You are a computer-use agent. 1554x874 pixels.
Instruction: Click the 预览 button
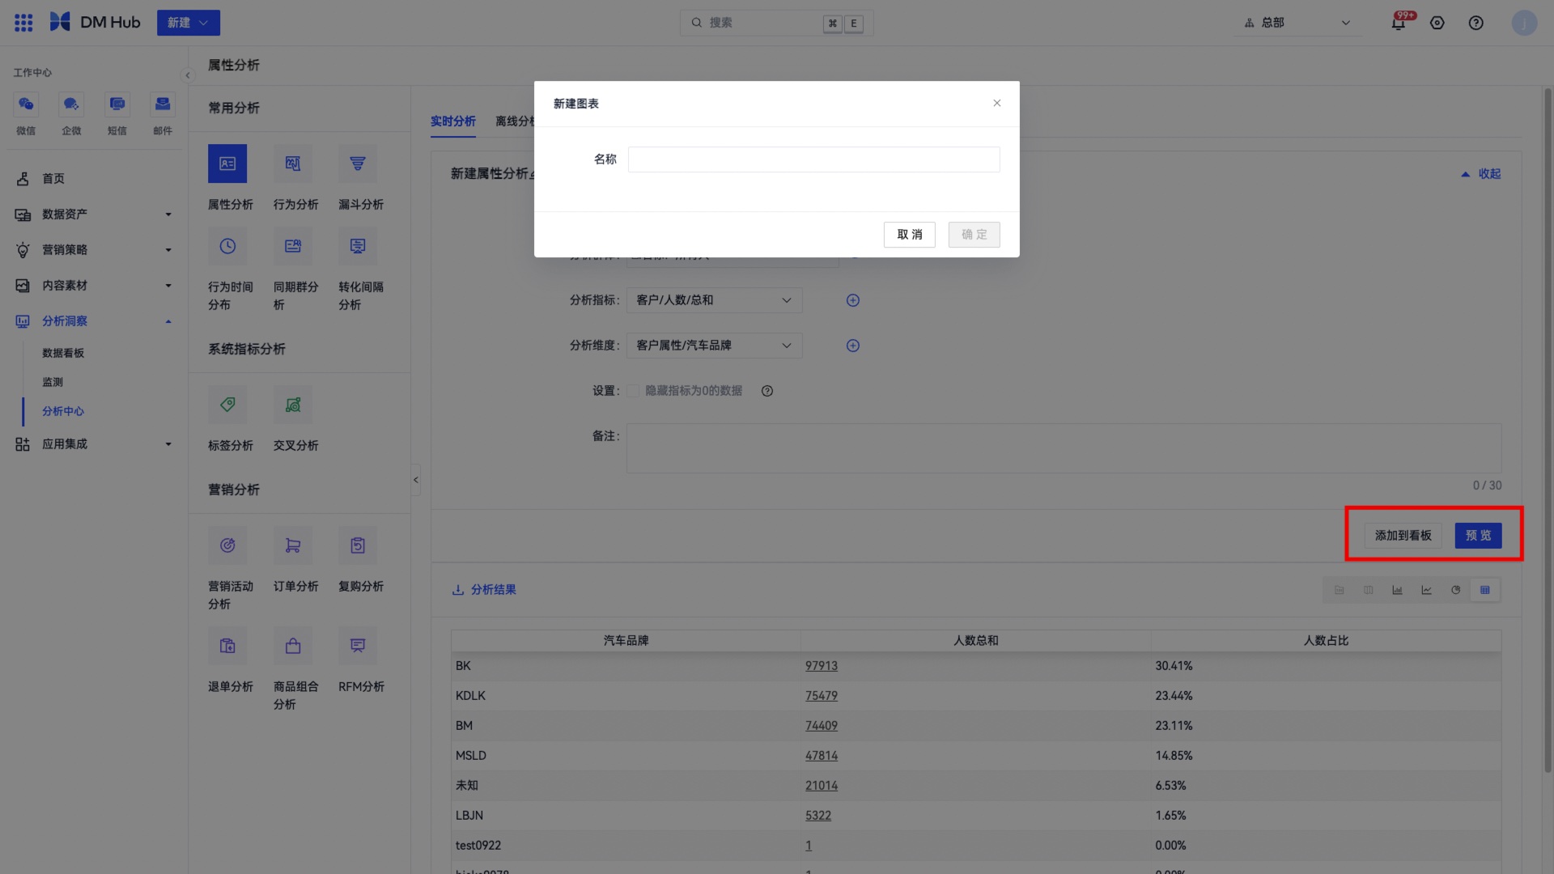click(x=1479, y=536)
